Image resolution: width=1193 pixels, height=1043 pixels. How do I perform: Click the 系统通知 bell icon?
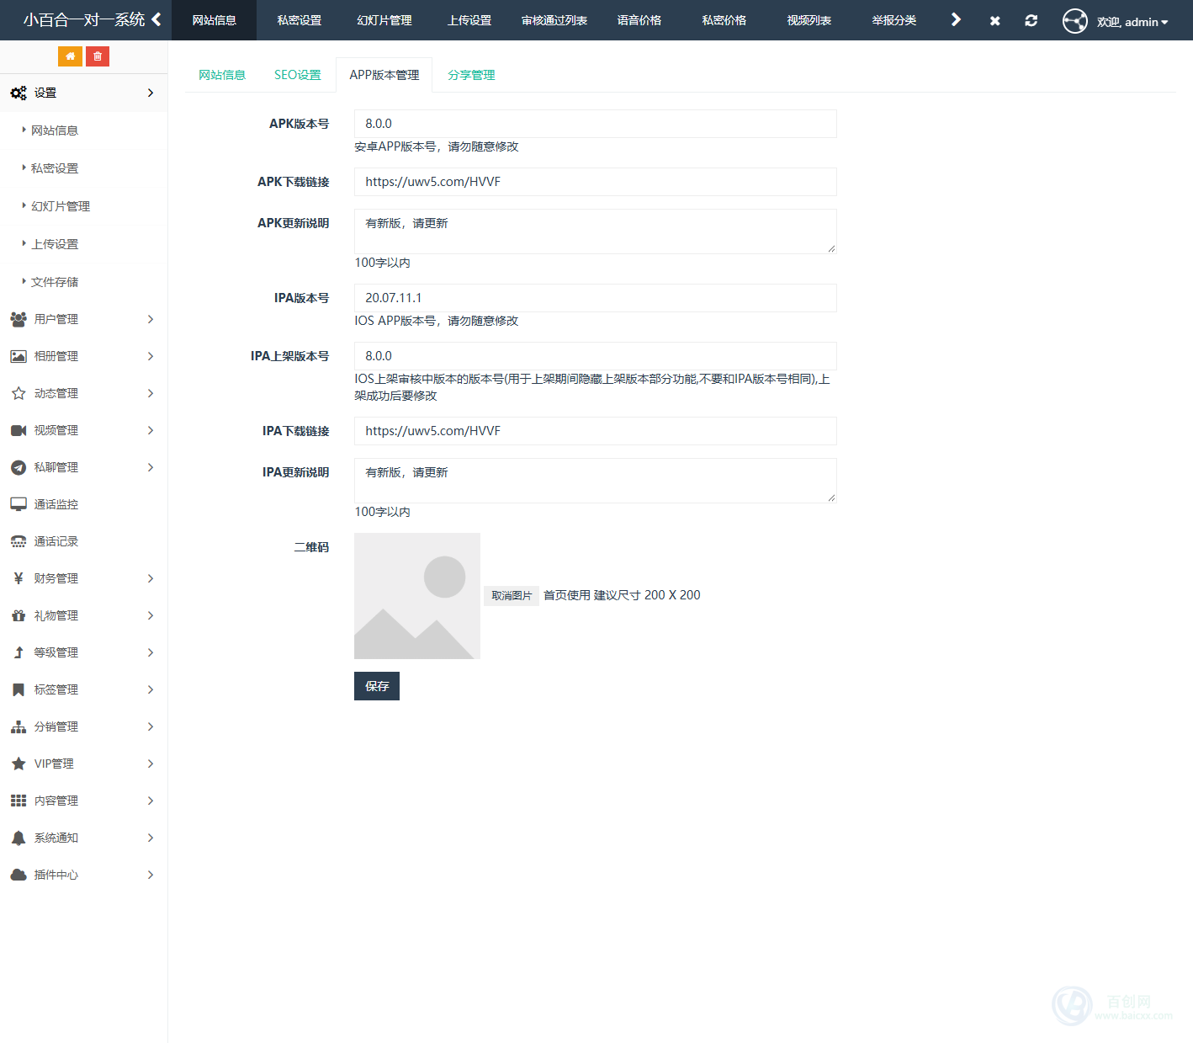[19, 838]
